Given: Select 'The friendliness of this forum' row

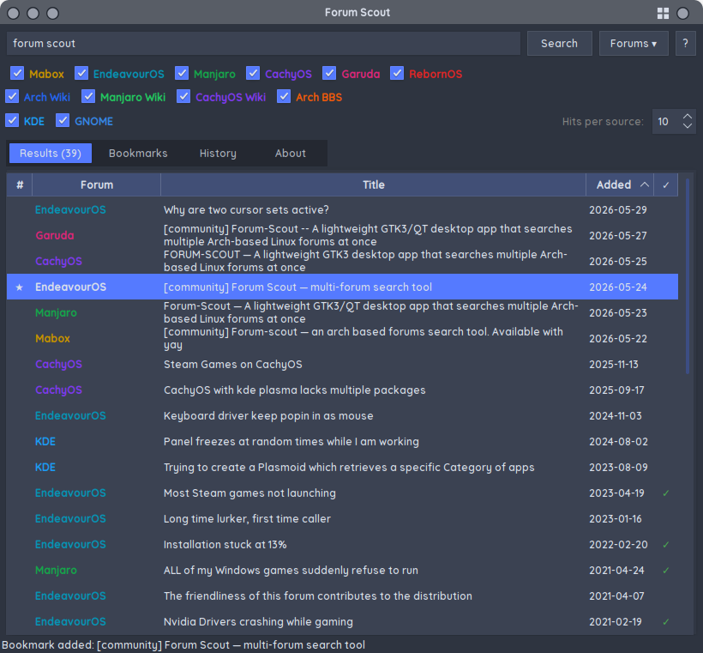Looking at the screenshot, I should click(342, 596).
